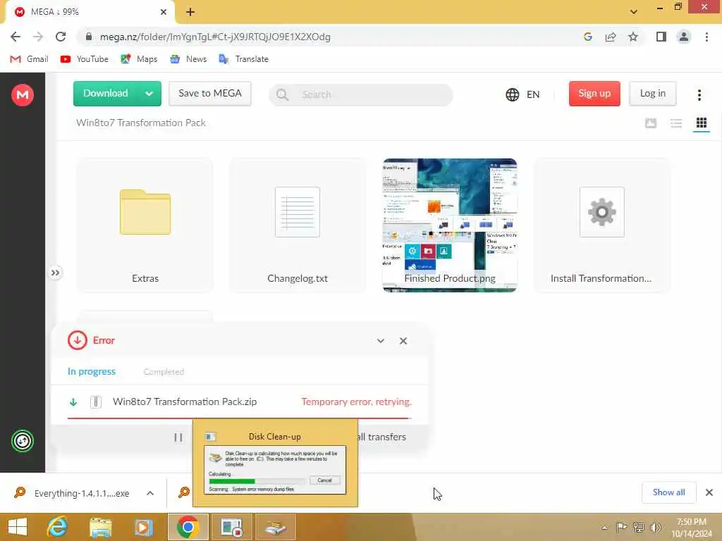Open MEGA's three-dot more options menu

[699, 95]
